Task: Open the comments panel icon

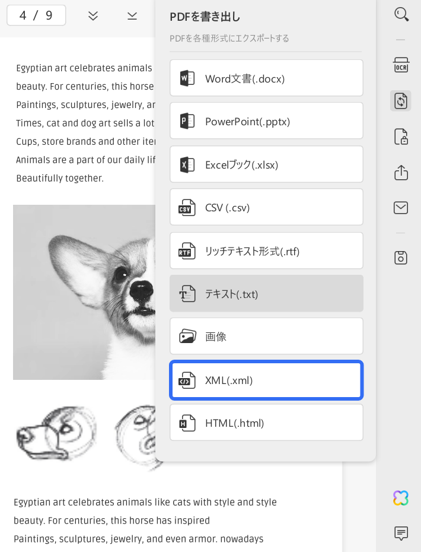Action: tap(401, 533)
